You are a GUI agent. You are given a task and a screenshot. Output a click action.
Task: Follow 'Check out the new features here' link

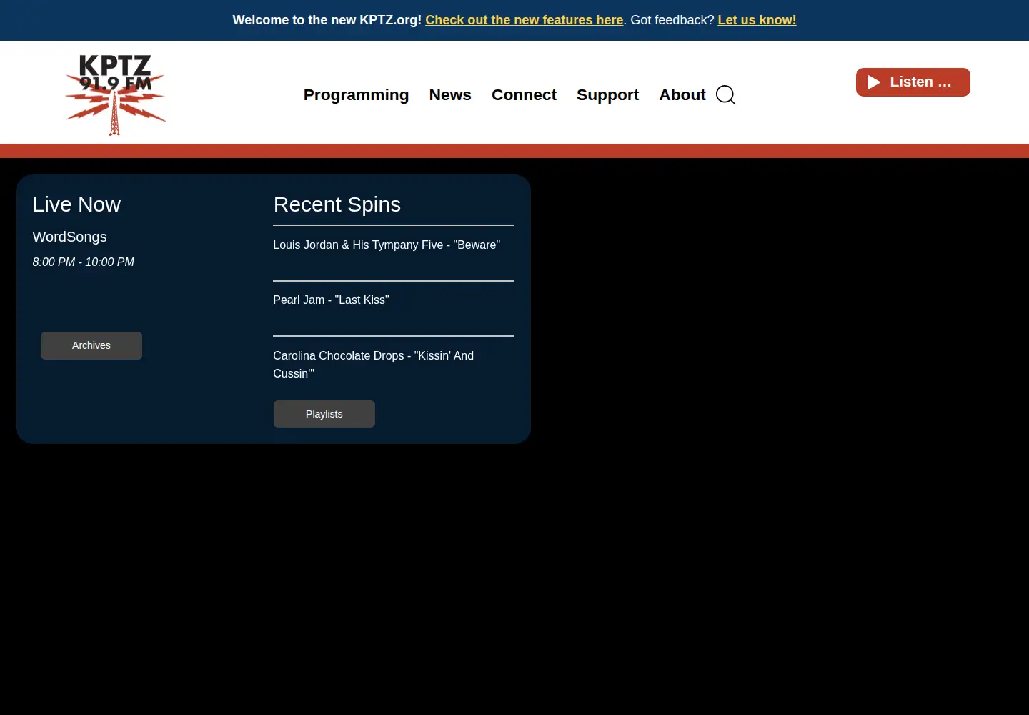524,20
